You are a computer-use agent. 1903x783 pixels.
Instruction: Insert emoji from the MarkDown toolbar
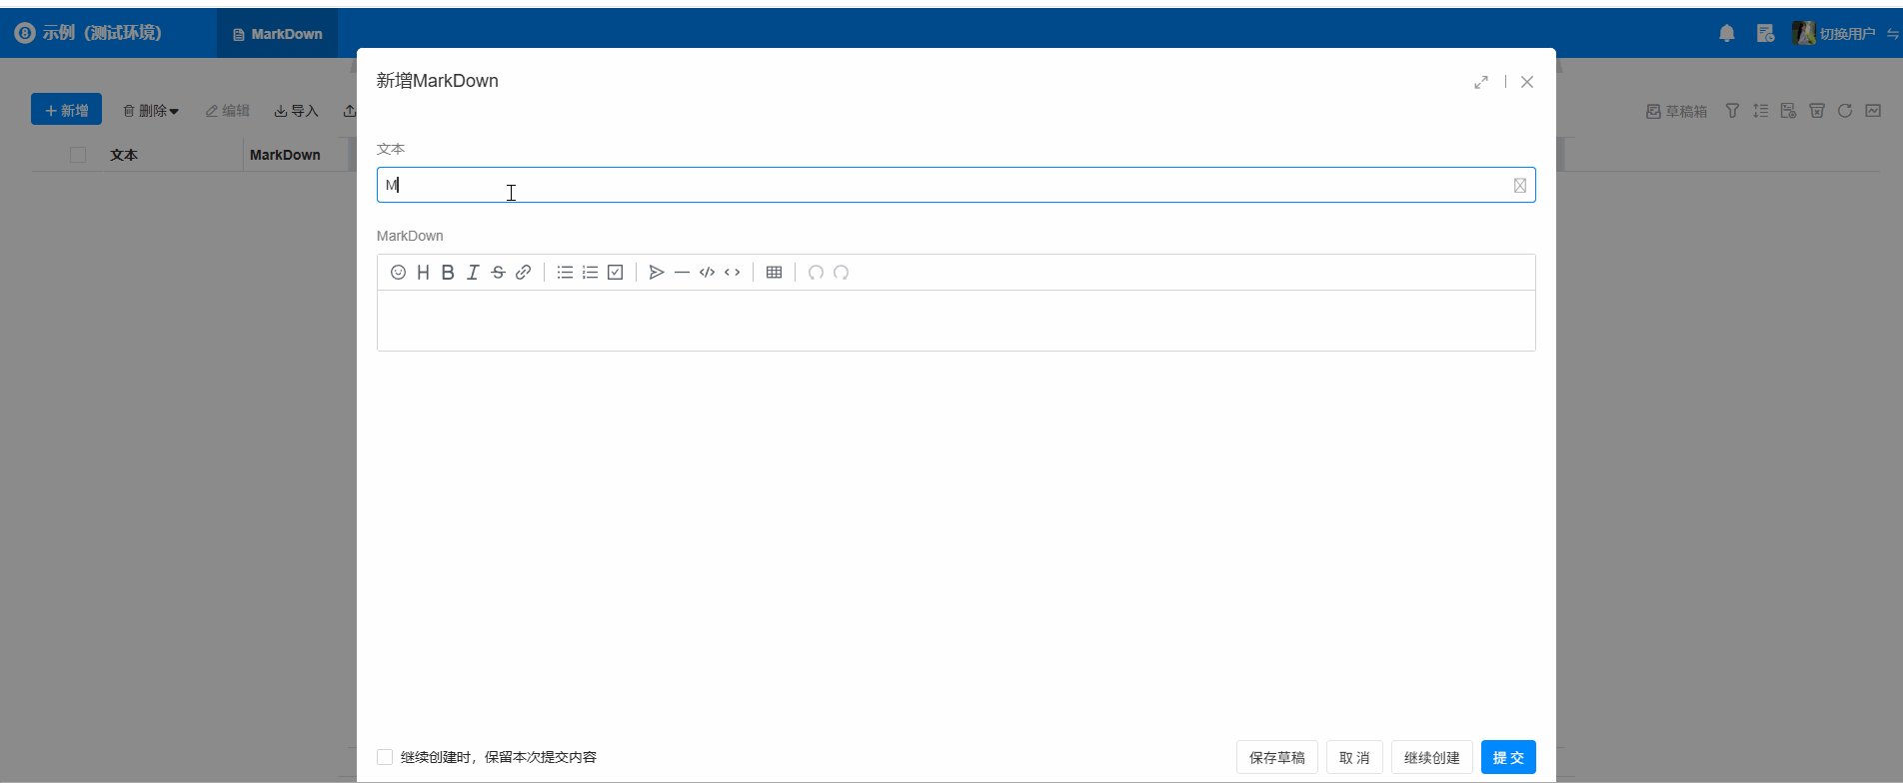tap(398, 273)
